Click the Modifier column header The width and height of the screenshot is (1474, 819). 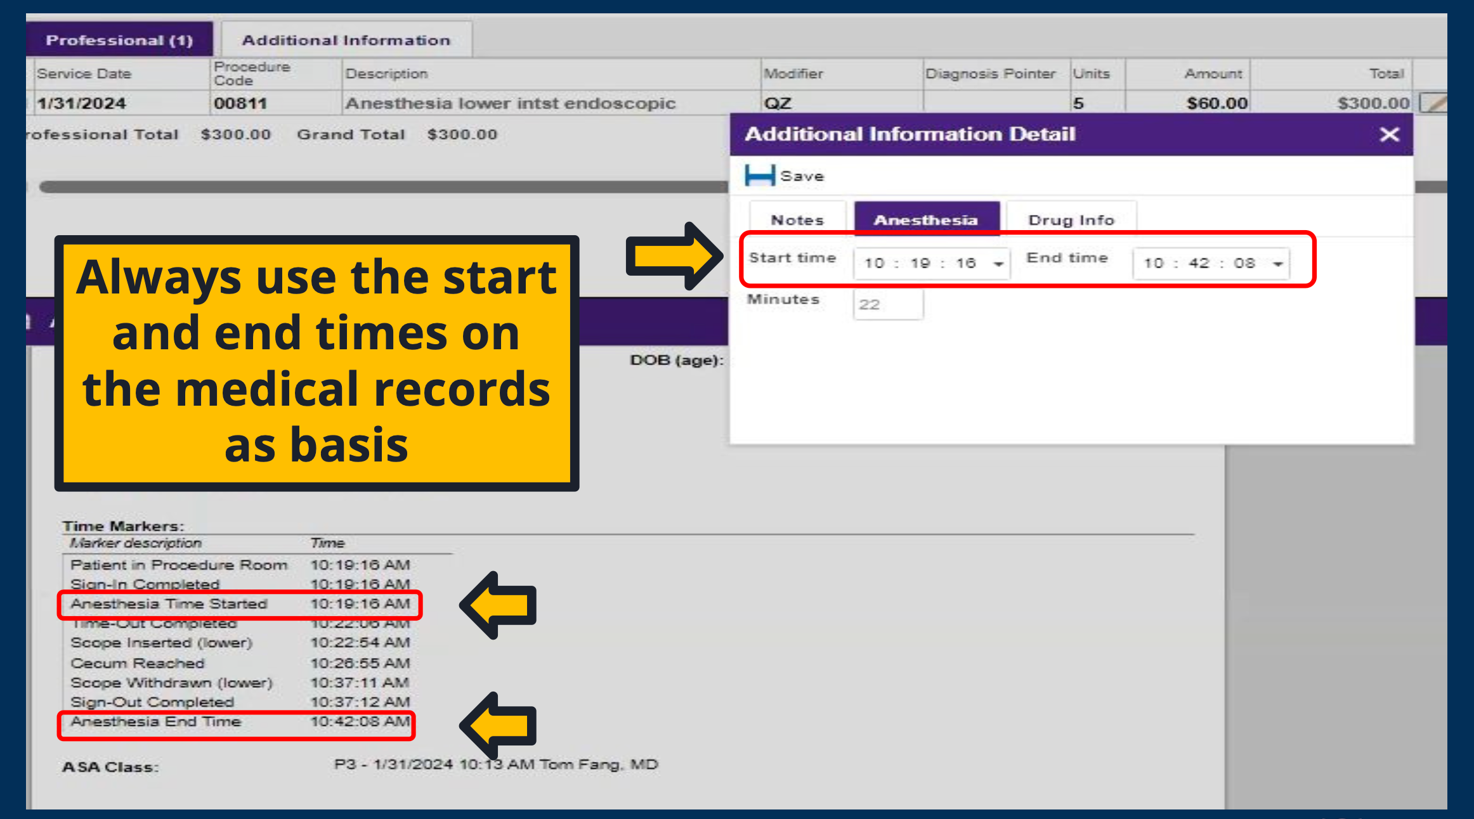pyautogui.click(x=793, y=74)
